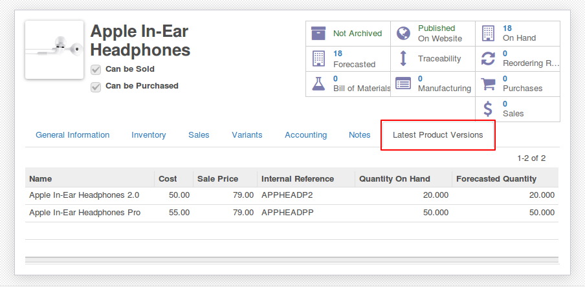This screenshot has width=585, height=287.
Task: Click the 0 Purchases label
Action: point(522,84)
